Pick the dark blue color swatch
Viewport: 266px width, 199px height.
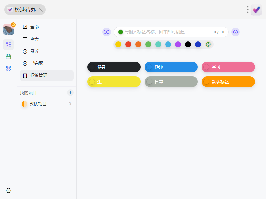click(198, 45)
